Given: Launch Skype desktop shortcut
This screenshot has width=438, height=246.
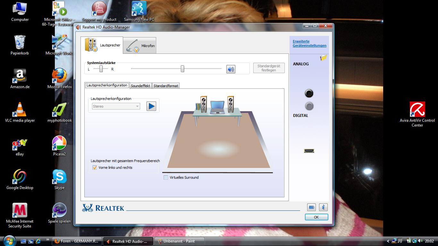Looking at the screenshot, I should pos(60,180).
